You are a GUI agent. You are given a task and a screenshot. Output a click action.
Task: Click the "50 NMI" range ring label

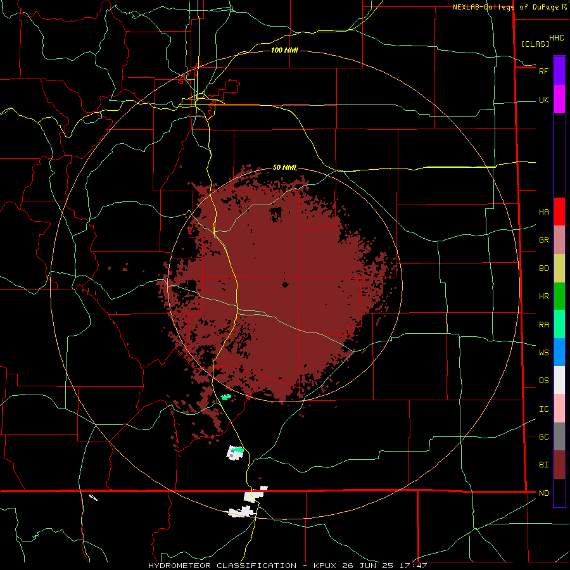(x=284, y=167)
